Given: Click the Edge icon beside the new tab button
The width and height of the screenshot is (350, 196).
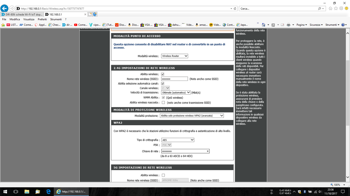Looking at the screenshot, I should (x=95, y=14).
